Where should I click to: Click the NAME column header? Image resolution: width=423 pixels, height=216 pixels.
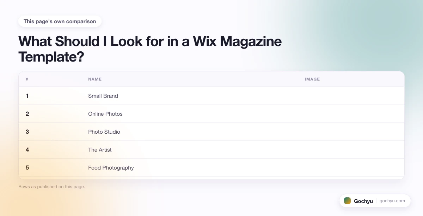click(x=95, y=79)
